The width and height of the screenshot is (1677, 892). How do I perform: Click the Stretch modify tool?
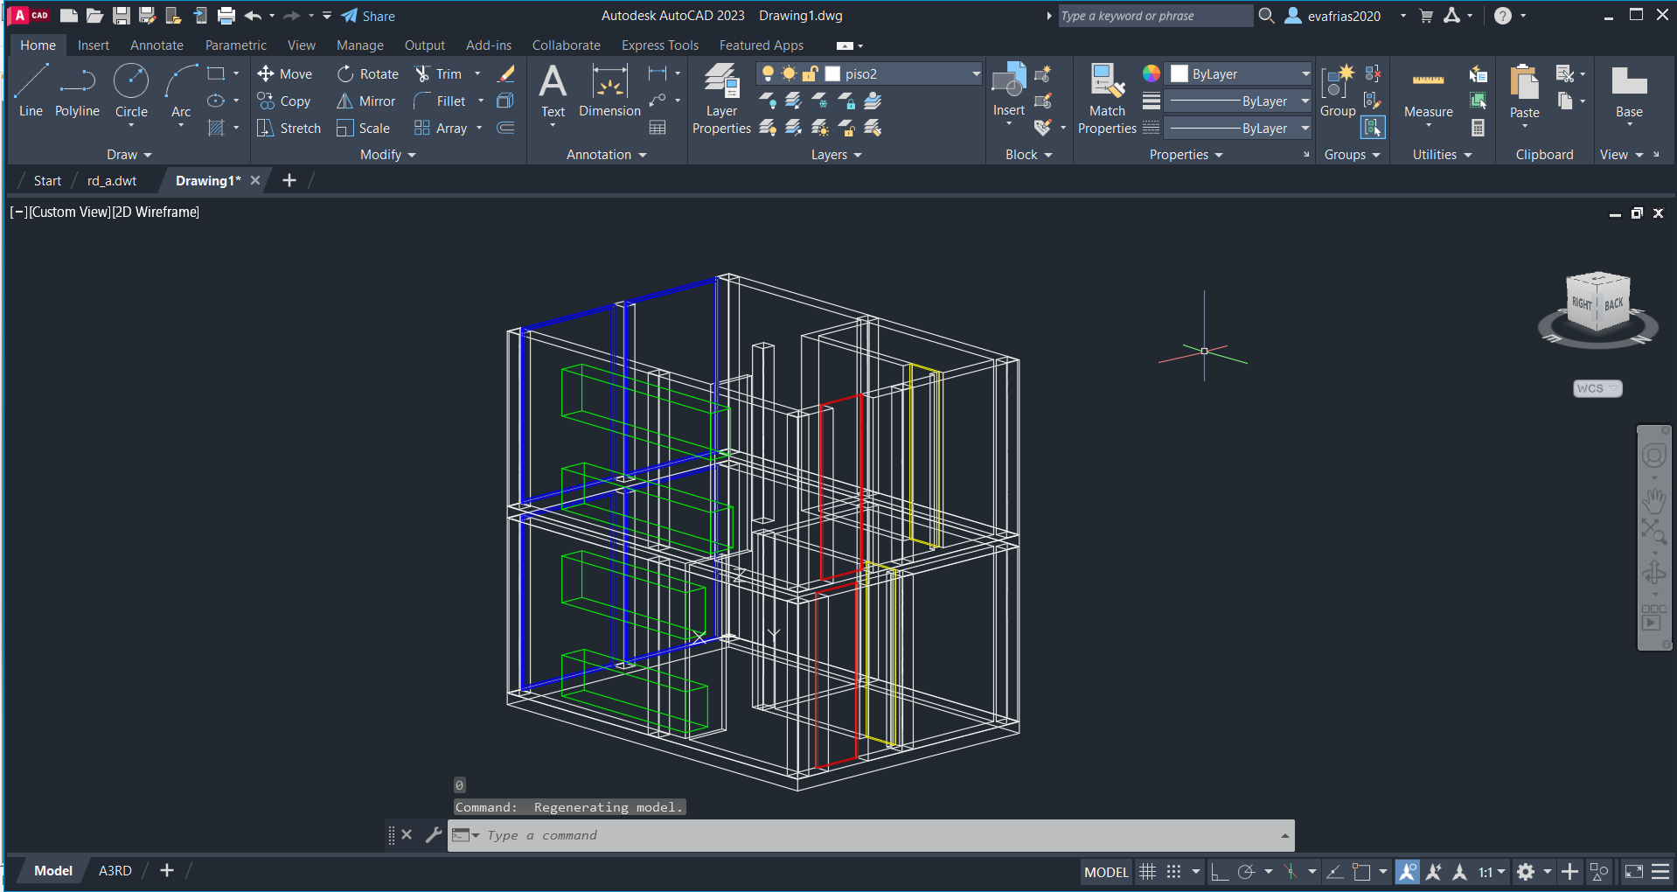point(289,129)
